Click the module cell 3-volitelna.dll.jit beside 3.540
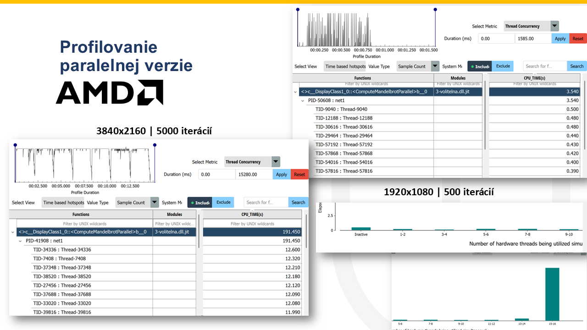Image resolution: width=587 pixels, height=330 pixels. click(x=458, y=92)
